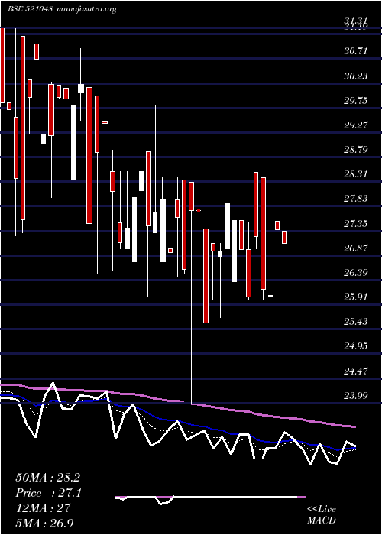Click the <<Live MACD label
382x535 pixels.
tap(322, 514)
